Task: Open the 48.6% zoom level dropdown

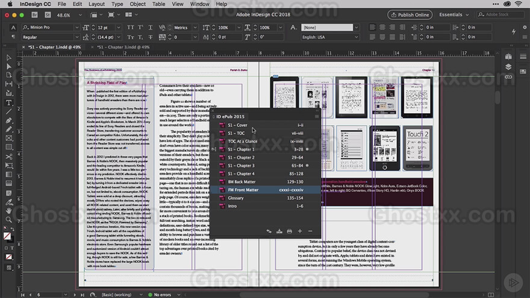Action: 80,15
